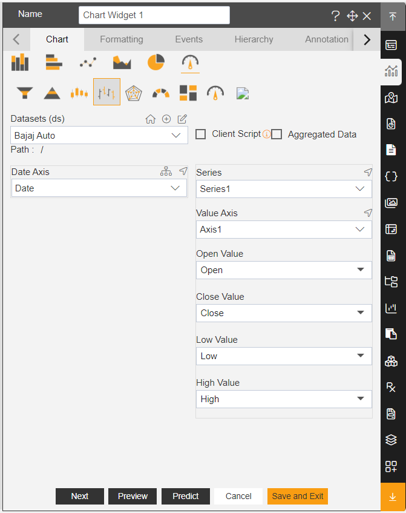Open the Low Value dropdown
Viewport: 406px width, 513px height.
coord(284,356)
